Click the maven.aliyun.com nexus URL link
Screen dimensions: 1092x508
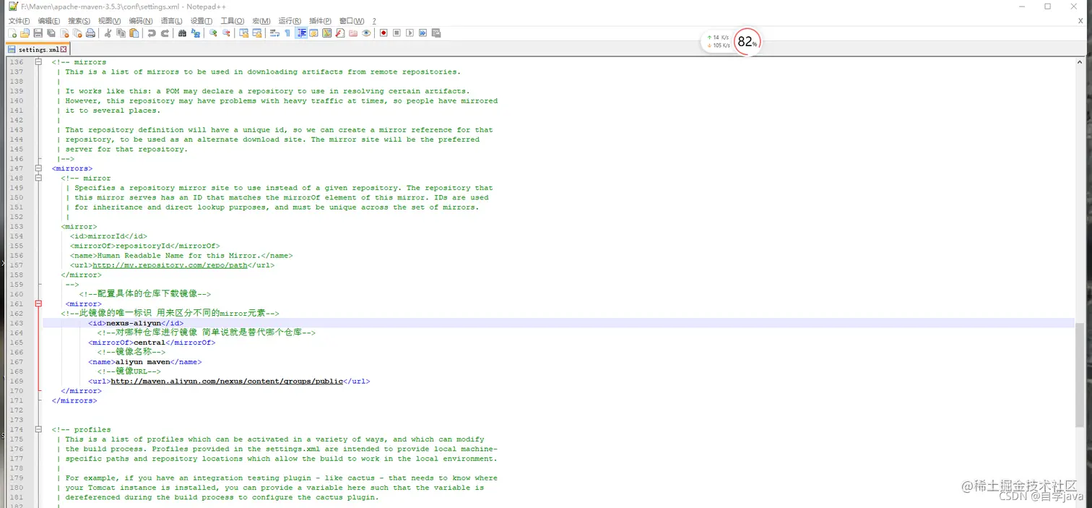click(x=227, y=381)
